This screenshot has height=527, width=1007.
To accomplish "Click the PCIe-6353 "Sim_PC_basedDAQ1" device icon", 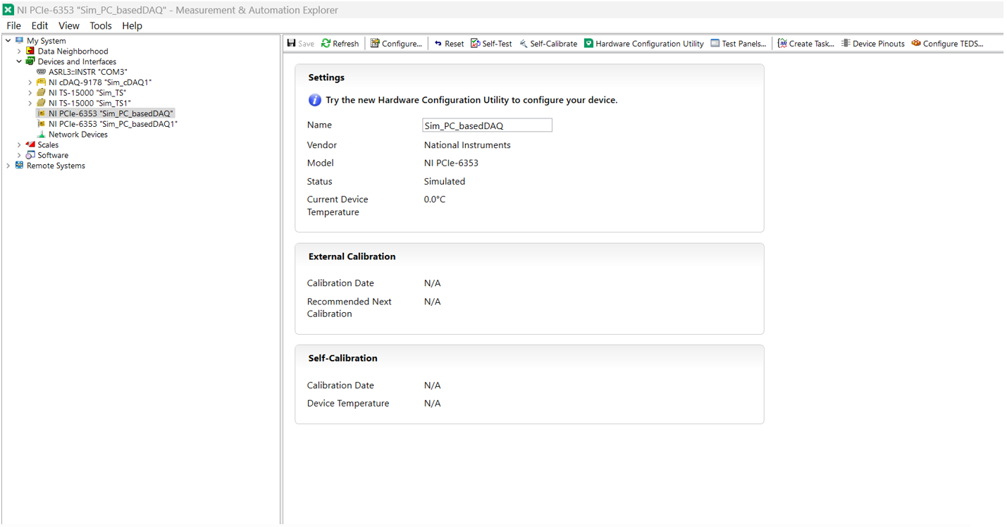I will pyautogui.click(x=42, y=124).
